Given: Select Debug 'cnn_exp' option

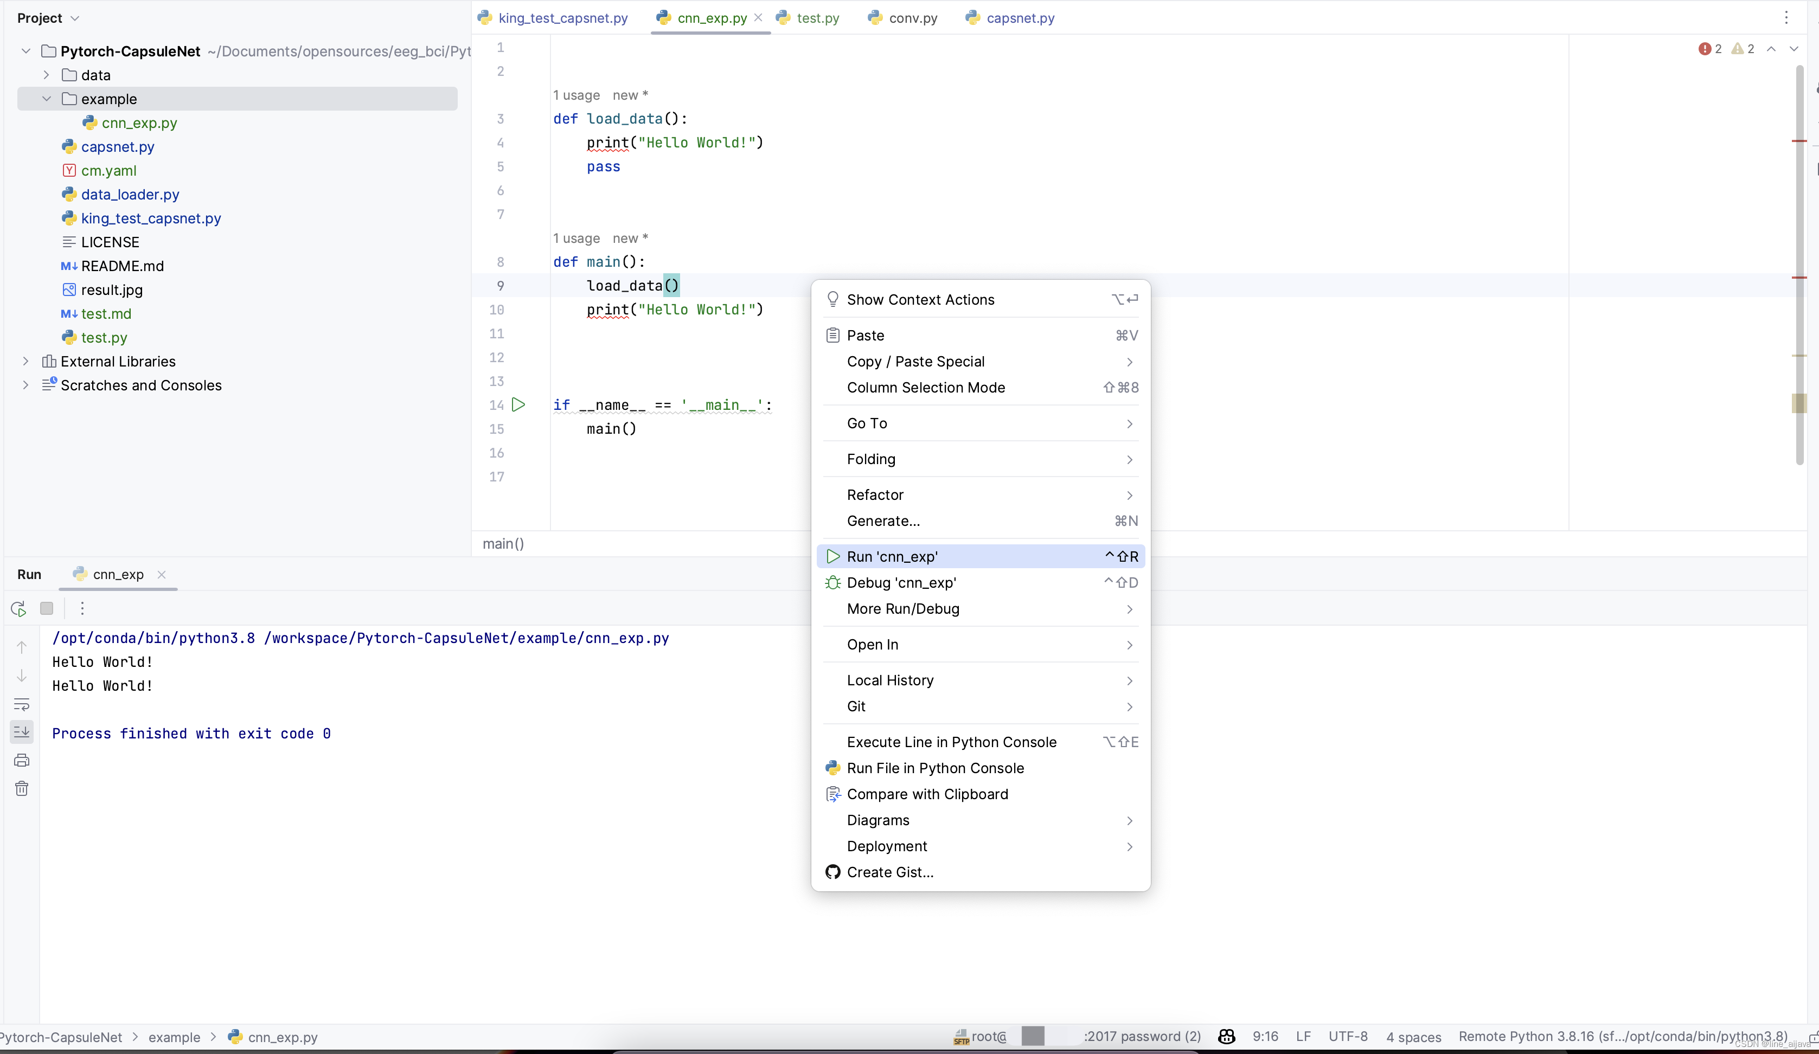Looking at the screenshot, I should pyautogui.click(x=901, y=582).
